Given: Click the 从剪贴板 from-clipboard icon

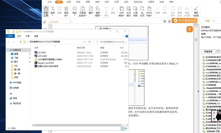Looking at the screenshot, I should (135, 12).
